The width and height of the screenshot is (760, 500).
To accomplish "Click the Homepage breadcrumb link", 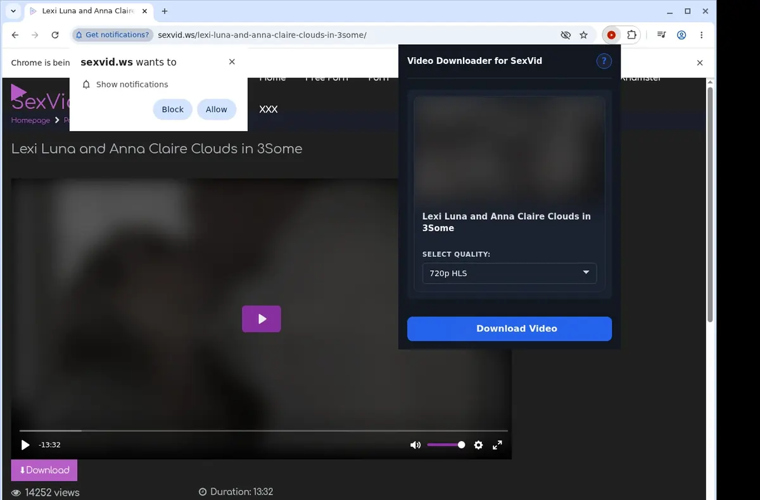I will pos(30,120).
